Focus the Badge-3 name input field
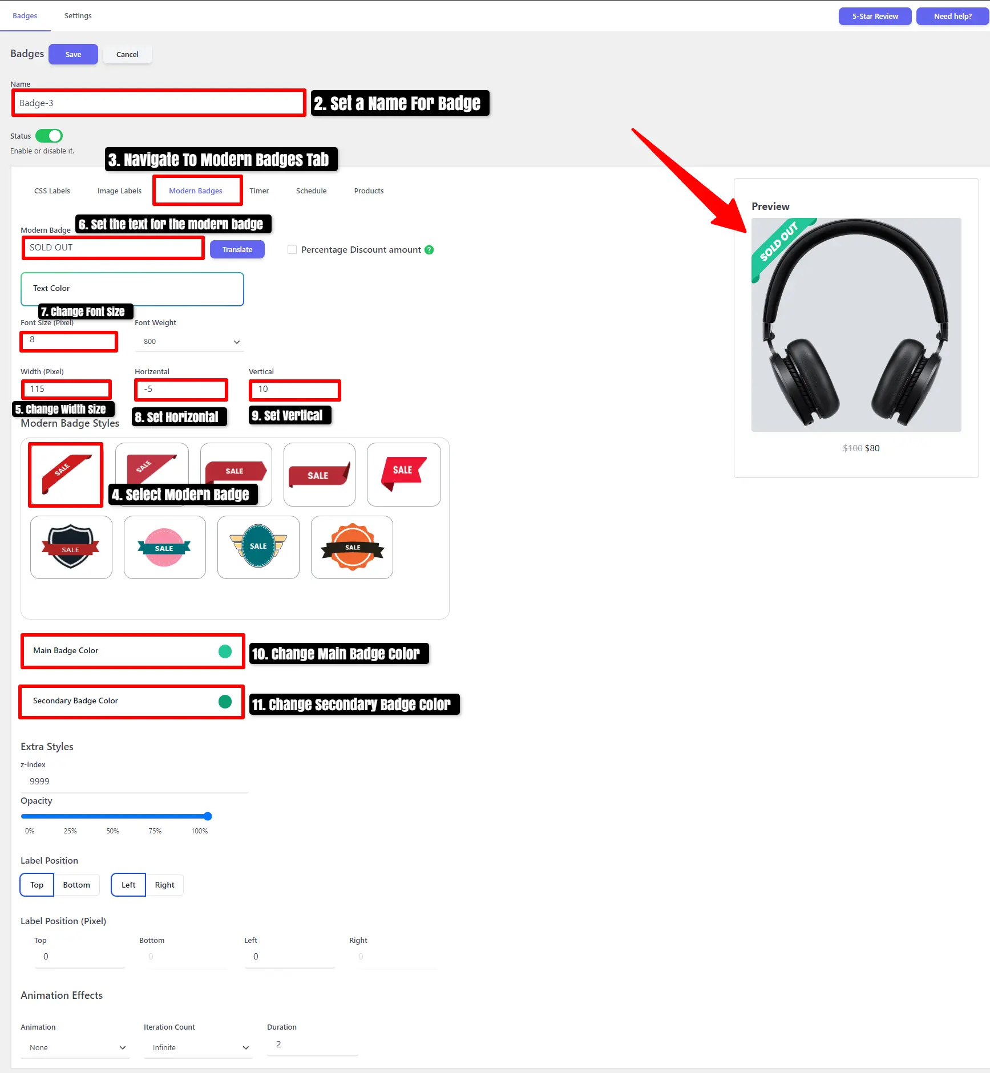 point(159,103)
